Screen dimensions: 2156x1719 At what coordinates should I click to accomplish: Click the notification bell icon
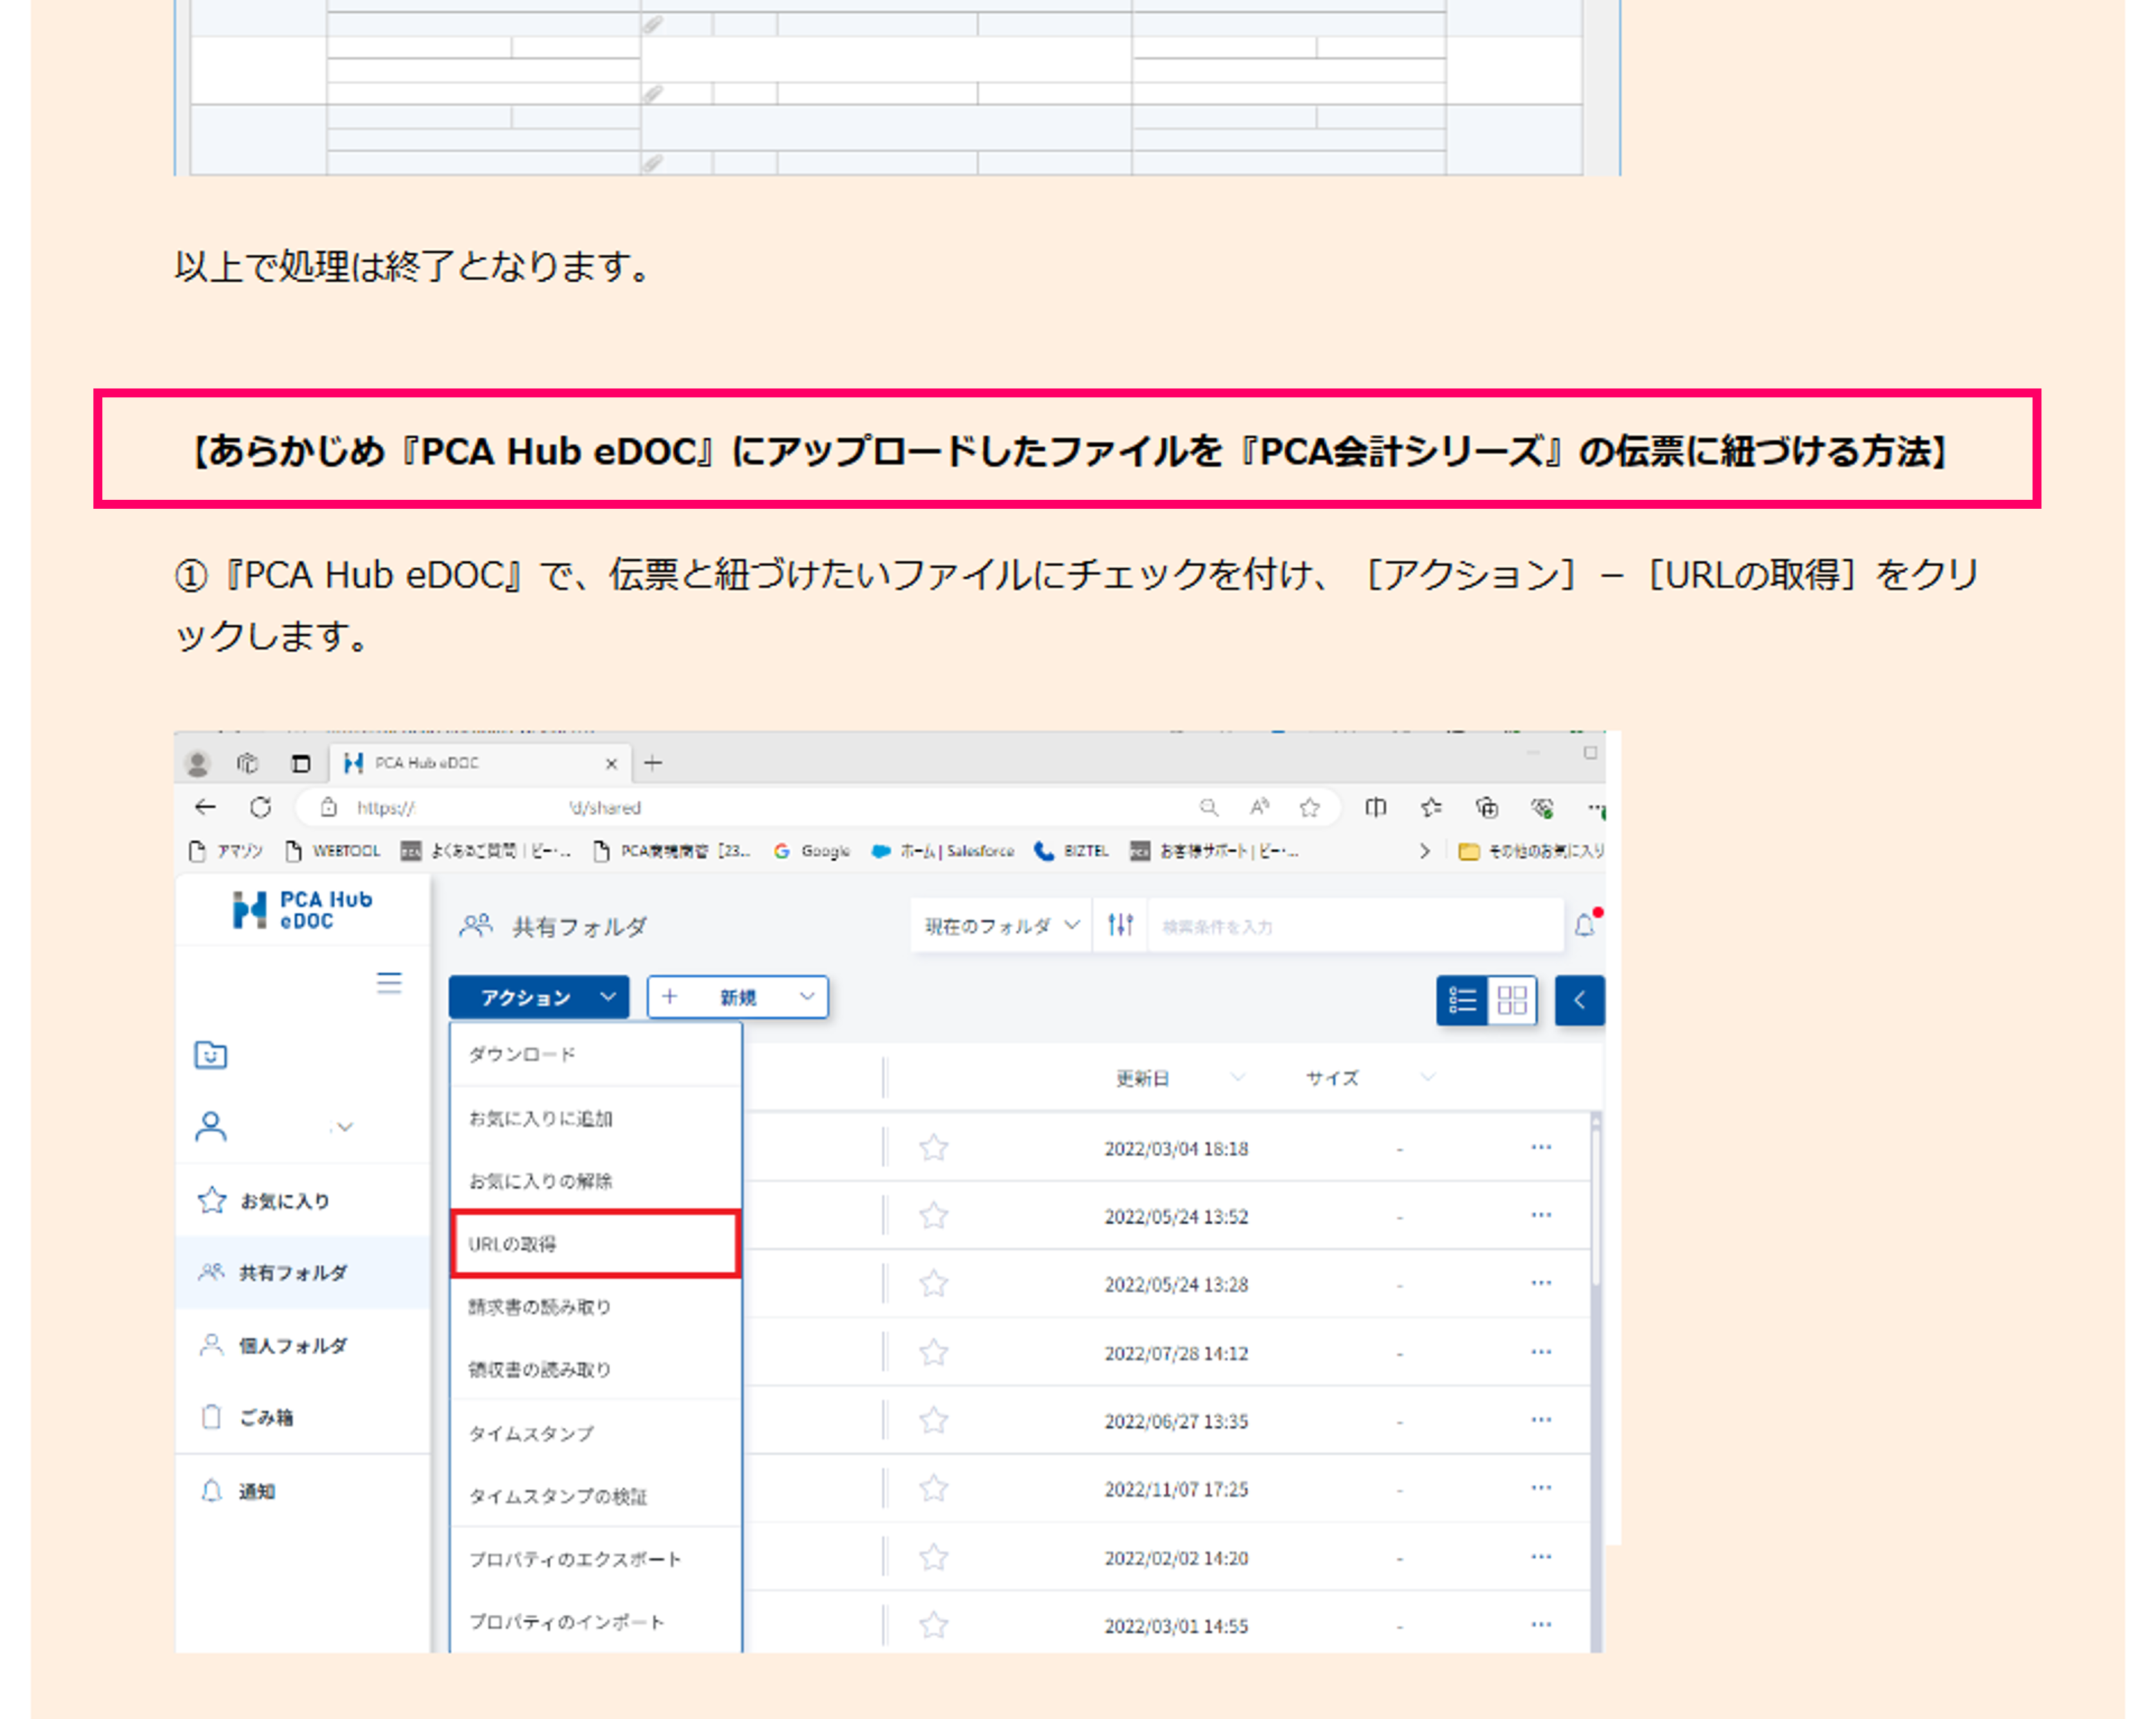pyautogui.click(x=1585, y=925)
